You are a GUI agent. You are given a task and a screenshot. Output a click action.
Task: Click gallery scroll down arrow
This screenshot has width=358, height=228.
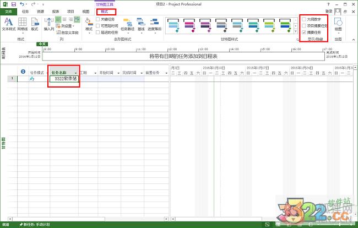pyautogui.click(x=296, y=26)
